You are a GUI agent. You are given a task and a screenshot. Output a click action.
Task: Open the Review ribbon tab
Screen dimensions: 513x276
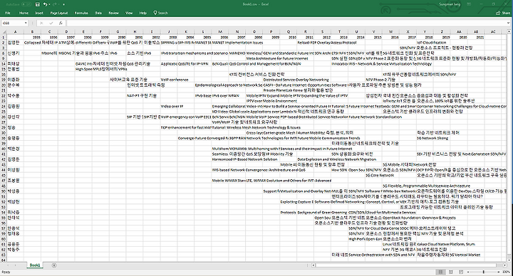[113, 13]
